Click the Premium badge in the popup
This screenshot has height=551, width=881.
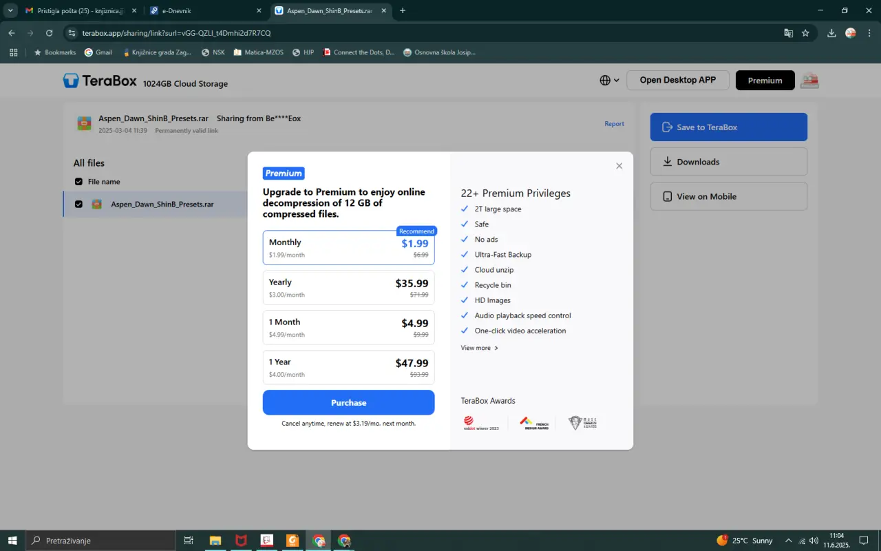click(284, 174)
